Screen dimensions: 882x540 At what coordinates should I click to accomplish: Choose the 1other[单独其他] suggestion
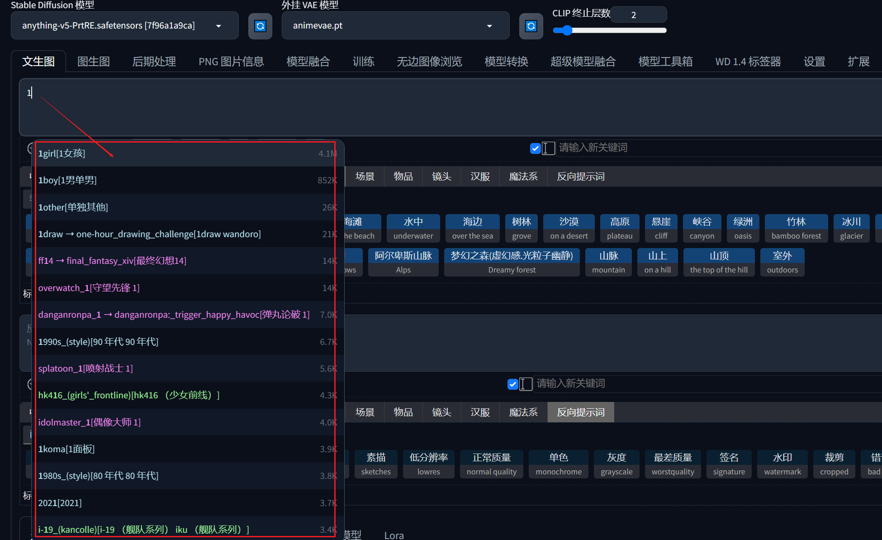click(x=188, y=207)
